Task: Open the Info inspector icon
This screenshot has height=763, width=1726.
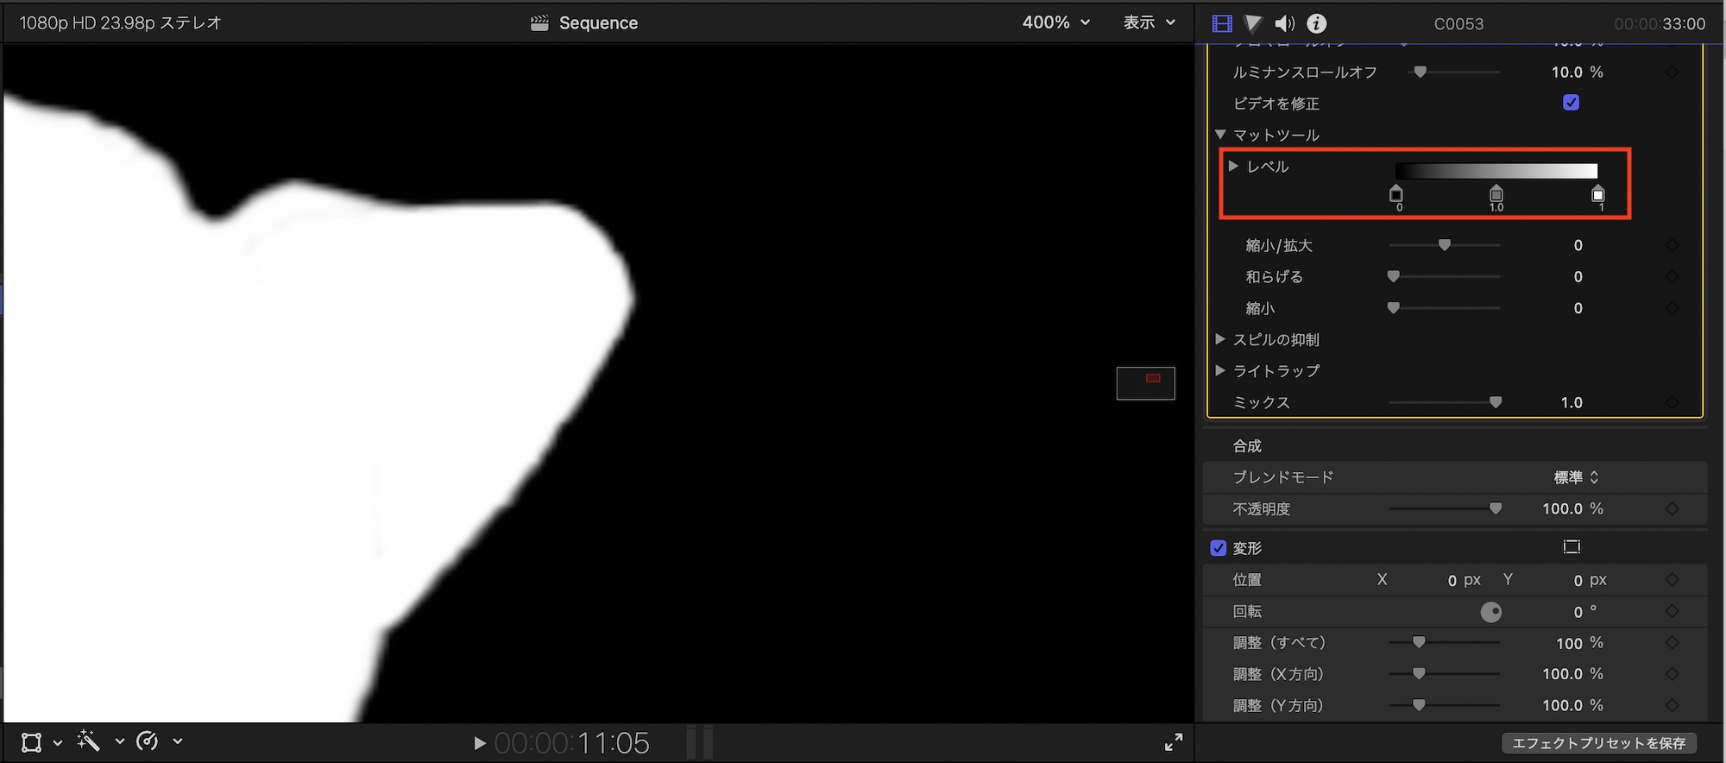Action: tap(1316, 23)
